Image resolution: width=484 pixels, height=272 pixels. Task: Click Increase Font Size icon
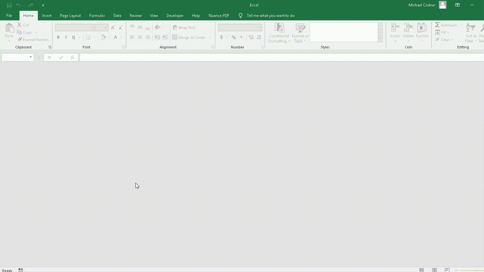pos(113,28)
